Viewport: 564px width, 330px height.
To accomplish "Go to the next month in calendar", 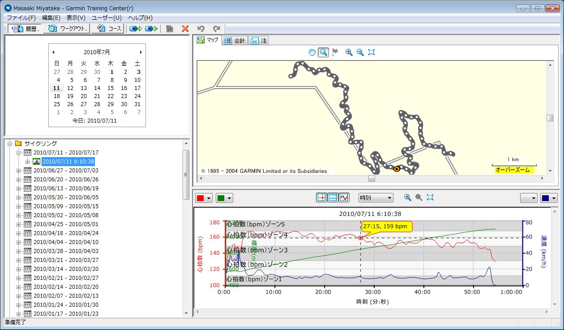I will click(141, 52).
